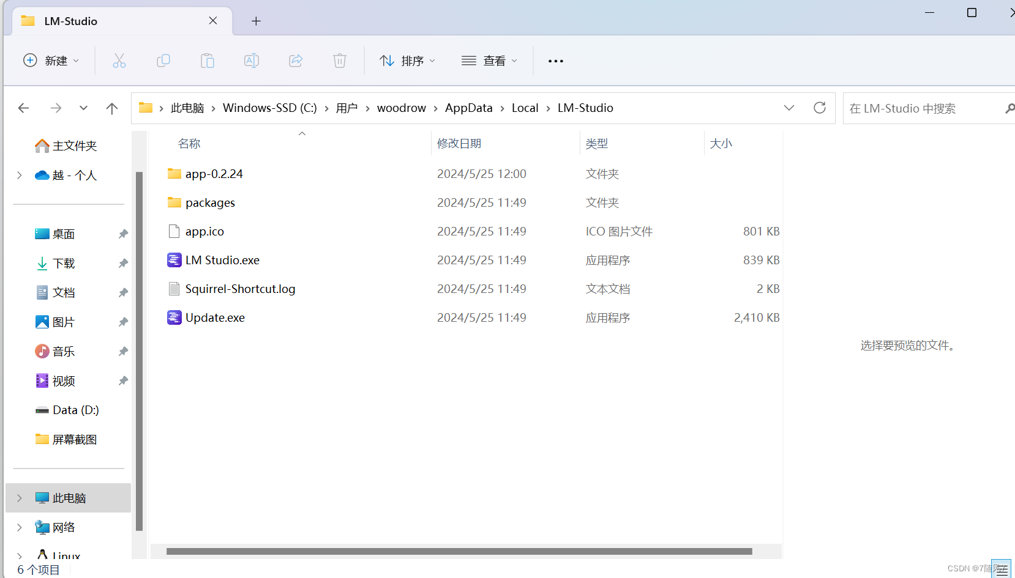1015x578 pixels.
Task: Click AppData in the breadcrumb path
Action: (x=469, y=108)
